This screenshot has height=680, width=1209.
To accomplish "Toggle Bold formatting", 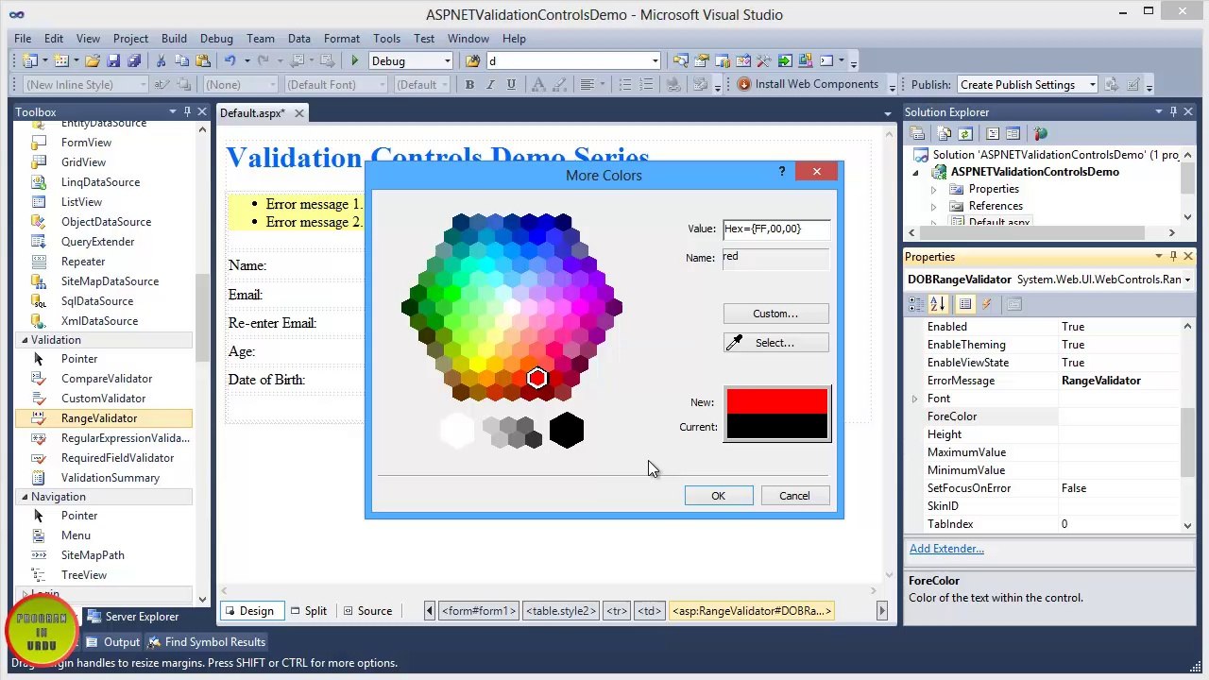I will click(x=469, y=85).
